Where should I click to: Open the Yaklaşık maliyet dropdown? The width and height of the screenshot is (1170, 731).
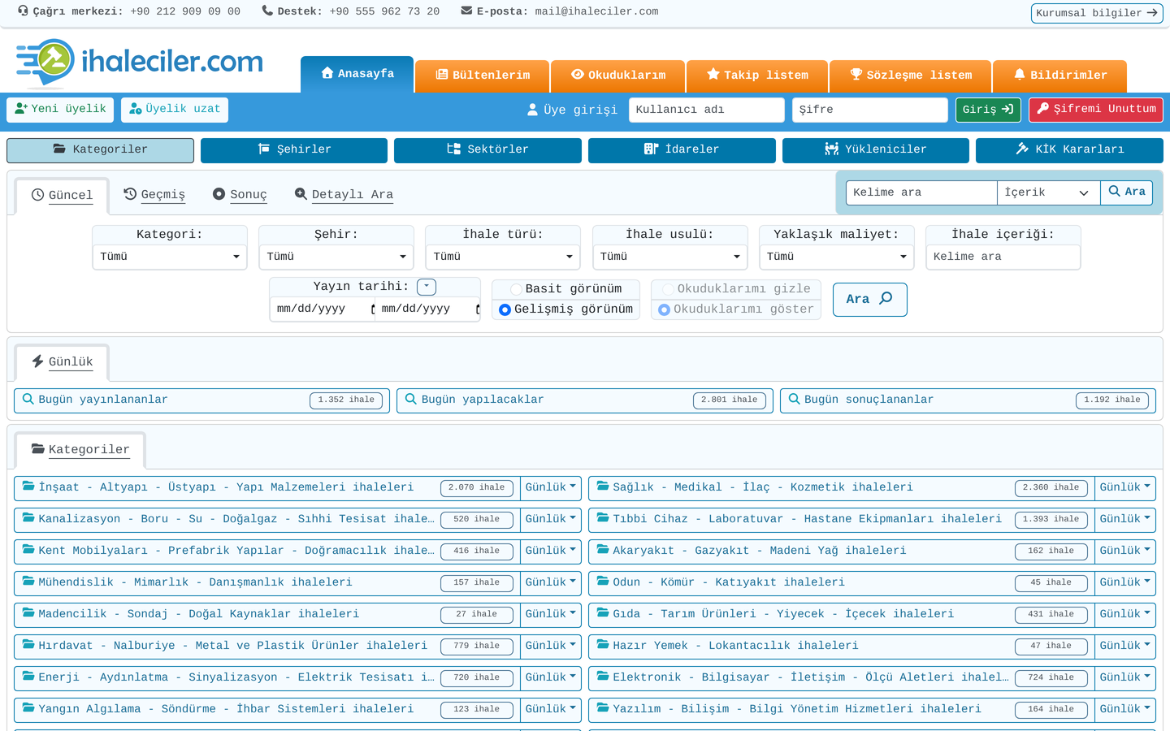point(837,257)
